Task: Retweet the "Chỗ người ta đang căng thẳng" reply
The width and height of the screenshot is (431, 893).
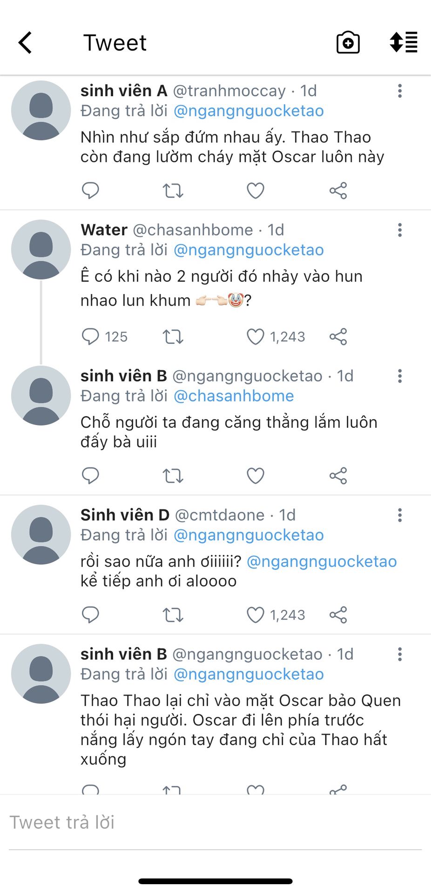Action: (x=173, y=475)
